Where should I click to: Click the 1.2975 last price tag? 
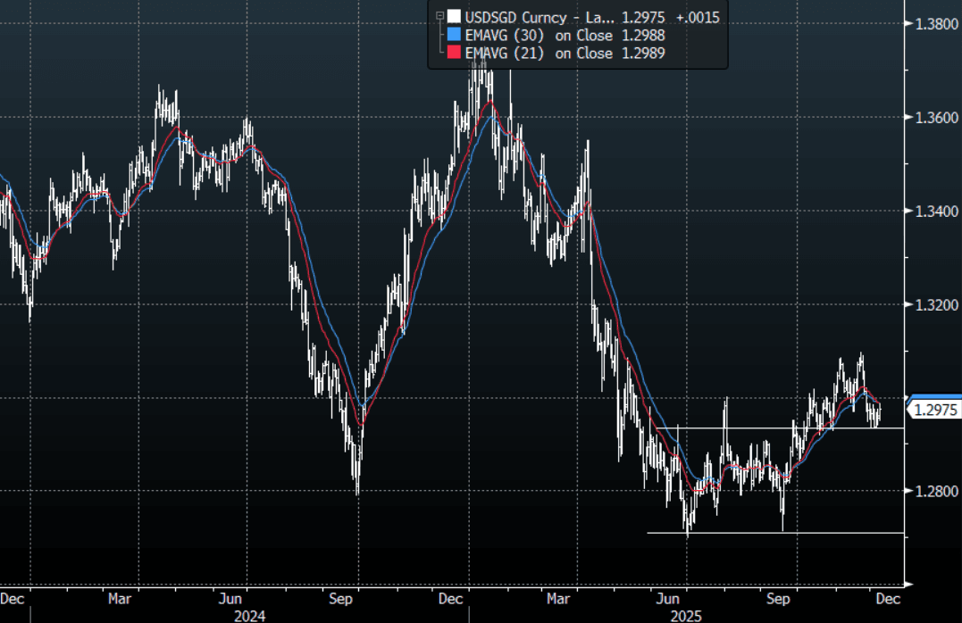coord(935,410)
